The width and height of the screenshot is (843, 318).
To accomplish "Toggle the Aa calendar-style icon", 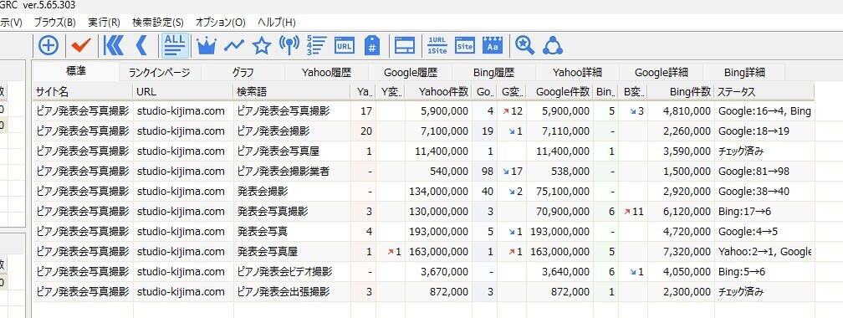I will [x=493, y=46].
